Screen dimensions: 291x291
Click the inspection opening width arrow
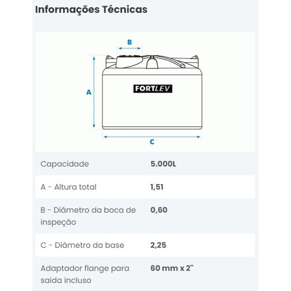pos(129,48)
